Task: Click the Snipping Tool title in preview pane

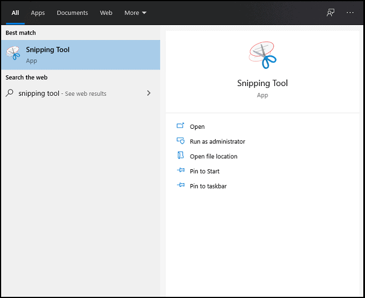Action: pos(262,83)
